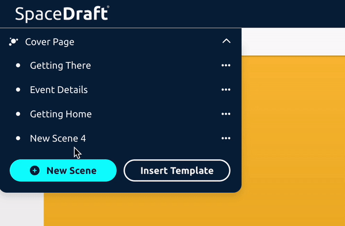Screen dimensions: 345x226
Task: Click the SpaceDraft logo
Action: (x=62, y=14)
